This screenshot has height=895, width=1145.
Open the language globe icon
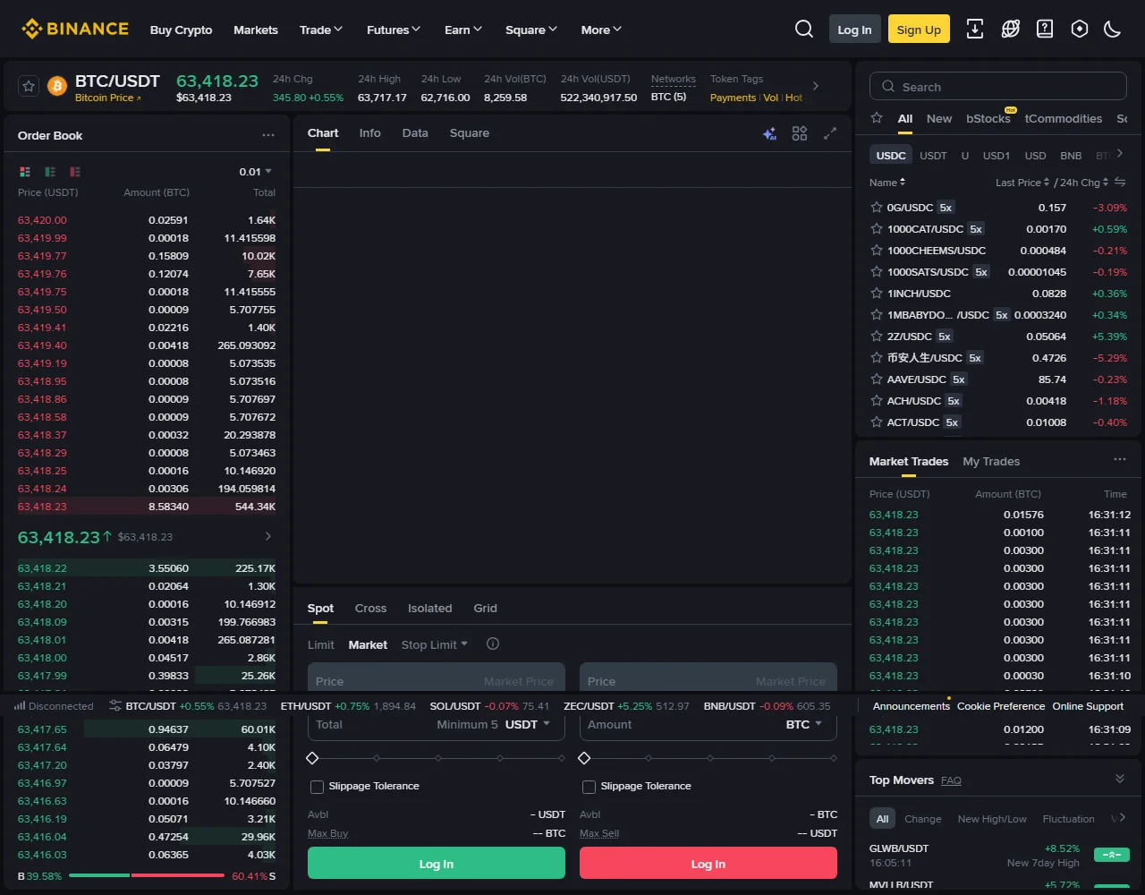[1011, 30]
